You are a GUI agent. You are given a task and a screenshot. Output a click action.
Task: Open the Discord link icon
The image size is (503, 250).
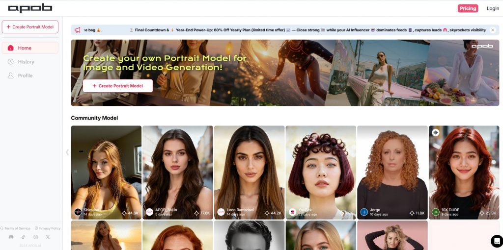[x=11, y=237]
